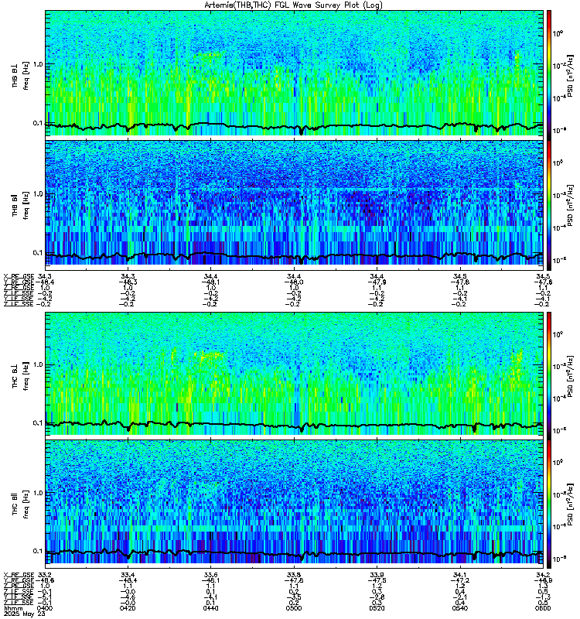
Task: Click the plot title 'Artemis(THB,THC) FGL Wave Survey Plot (Log)'
Action: click(x=293, y=5)
